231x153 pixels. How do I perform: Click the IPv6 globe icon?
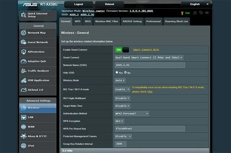click(23, 146)
